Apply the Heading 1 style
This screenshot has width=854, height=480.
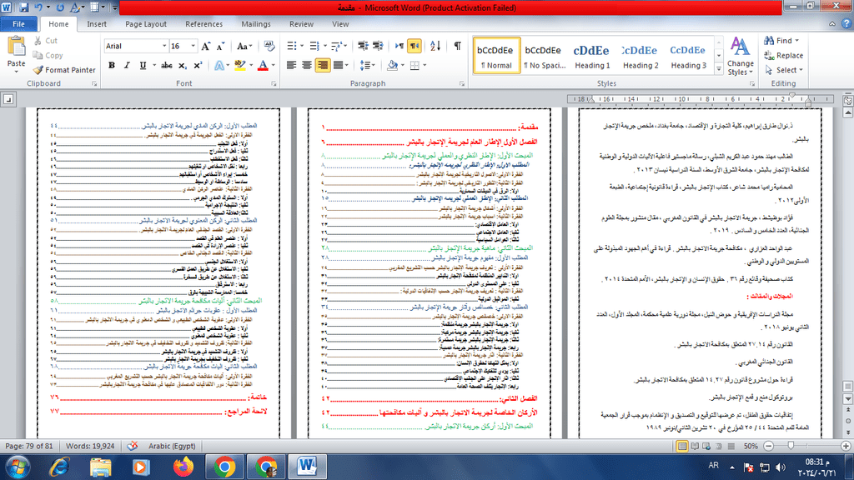tap(591, 56)
